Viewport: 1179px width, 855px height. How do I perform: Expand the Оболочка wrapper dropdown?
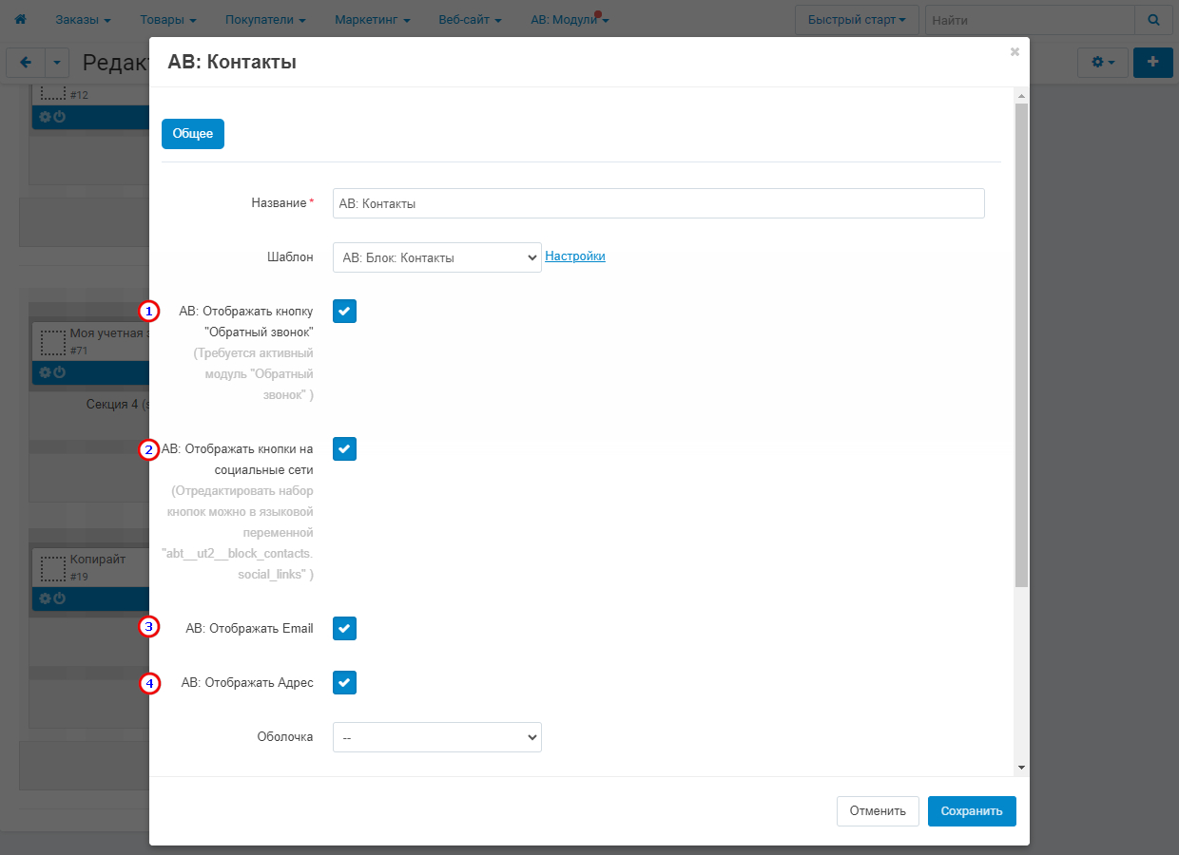pyautogui.click(x=436, y=737)
